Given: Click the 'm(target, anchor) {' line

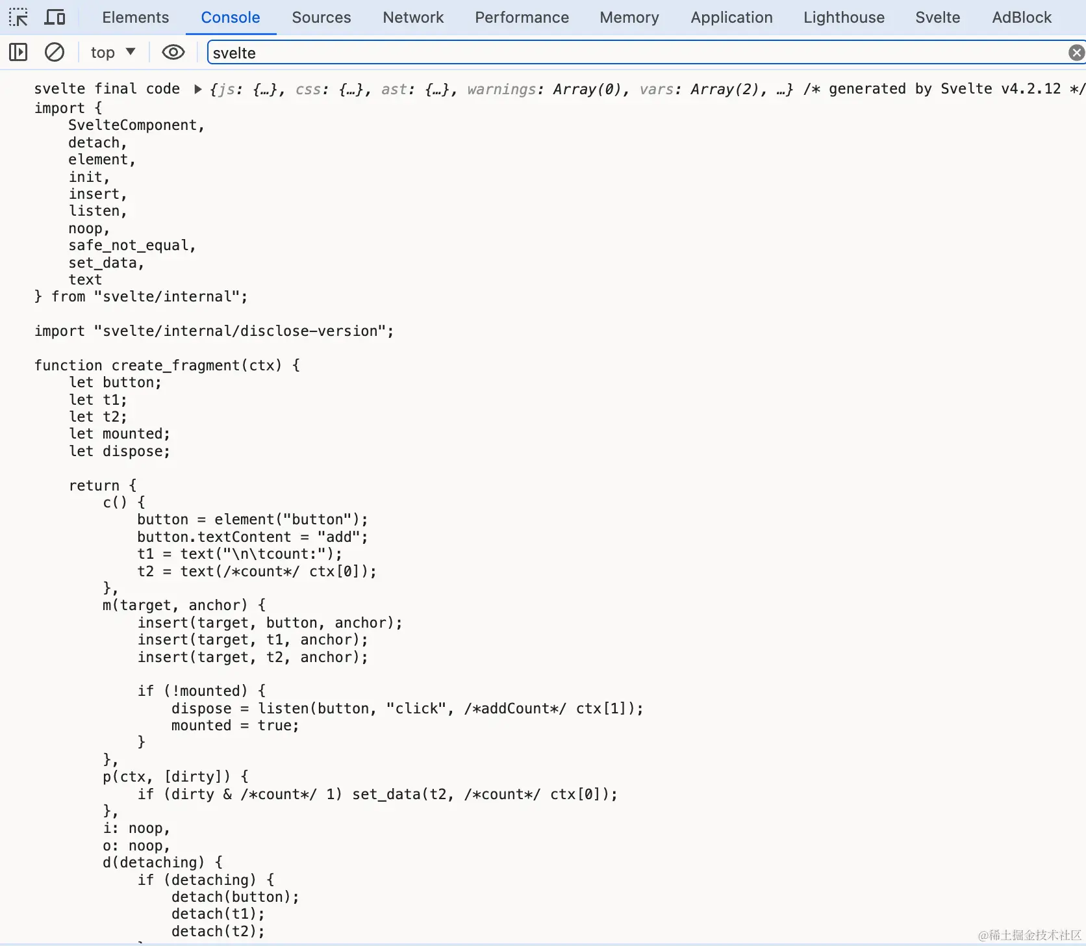Looking at the screenshot, I should tap(184, 605).
